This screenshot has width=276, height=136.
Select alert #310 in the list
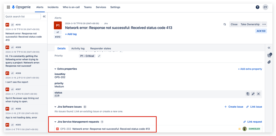coord(25,32)
